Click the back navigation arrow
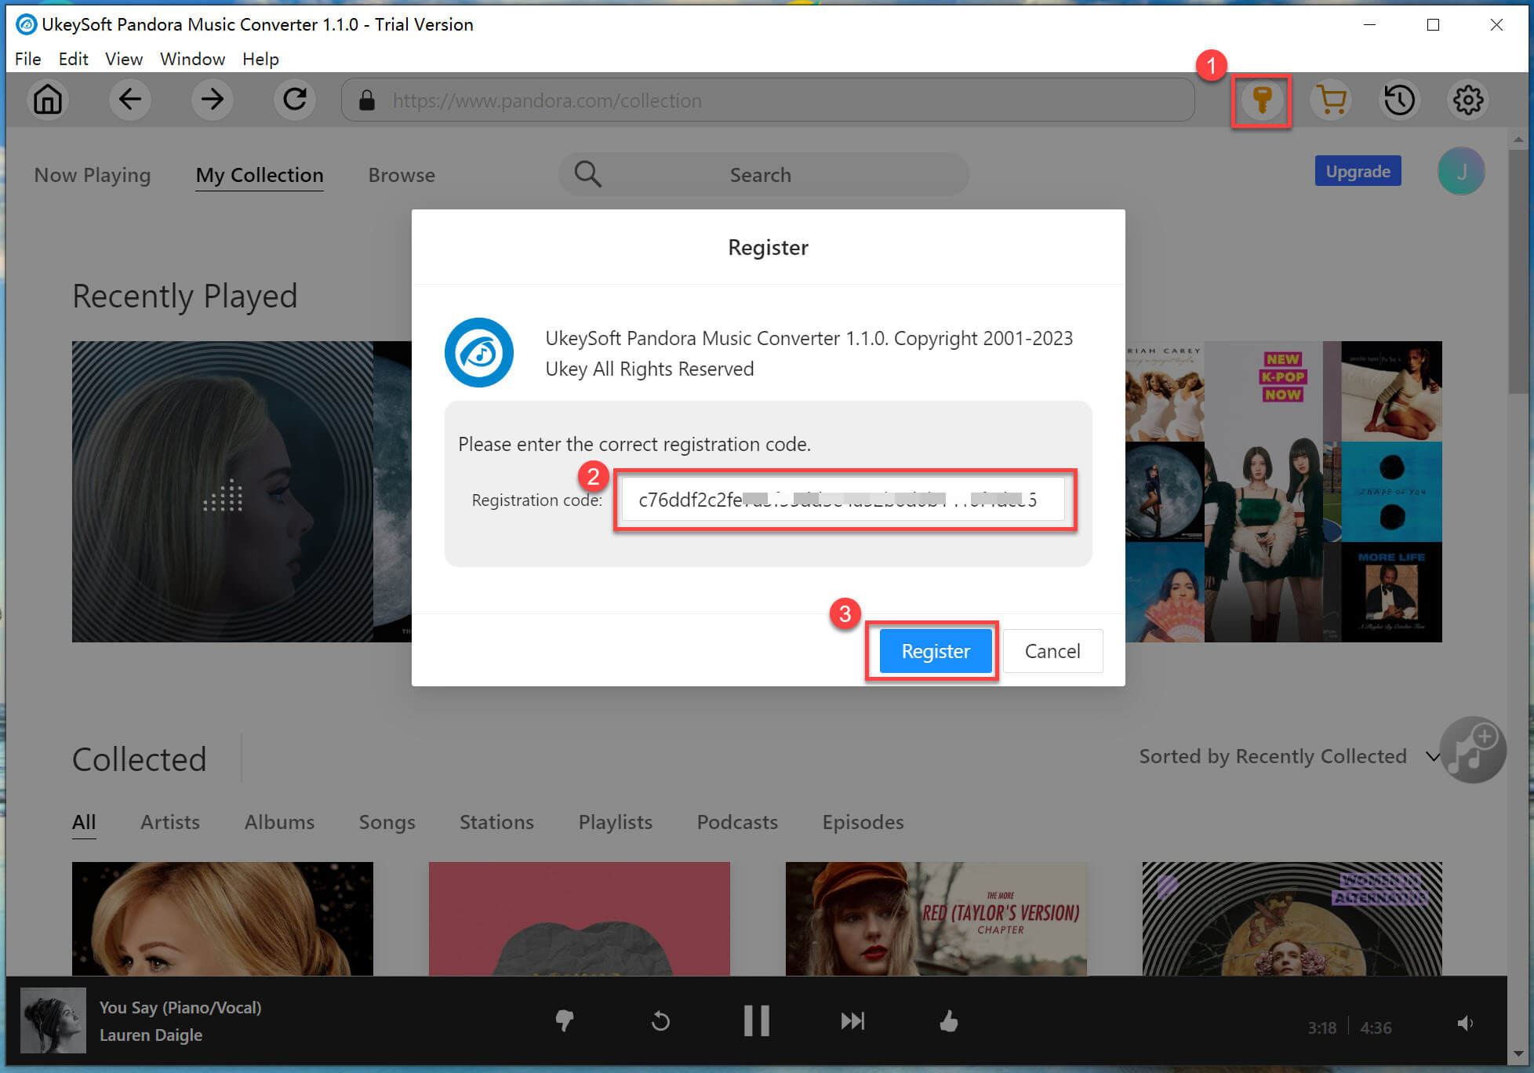The width and height of the screenshot is (1534, 1073). point(129,100)
